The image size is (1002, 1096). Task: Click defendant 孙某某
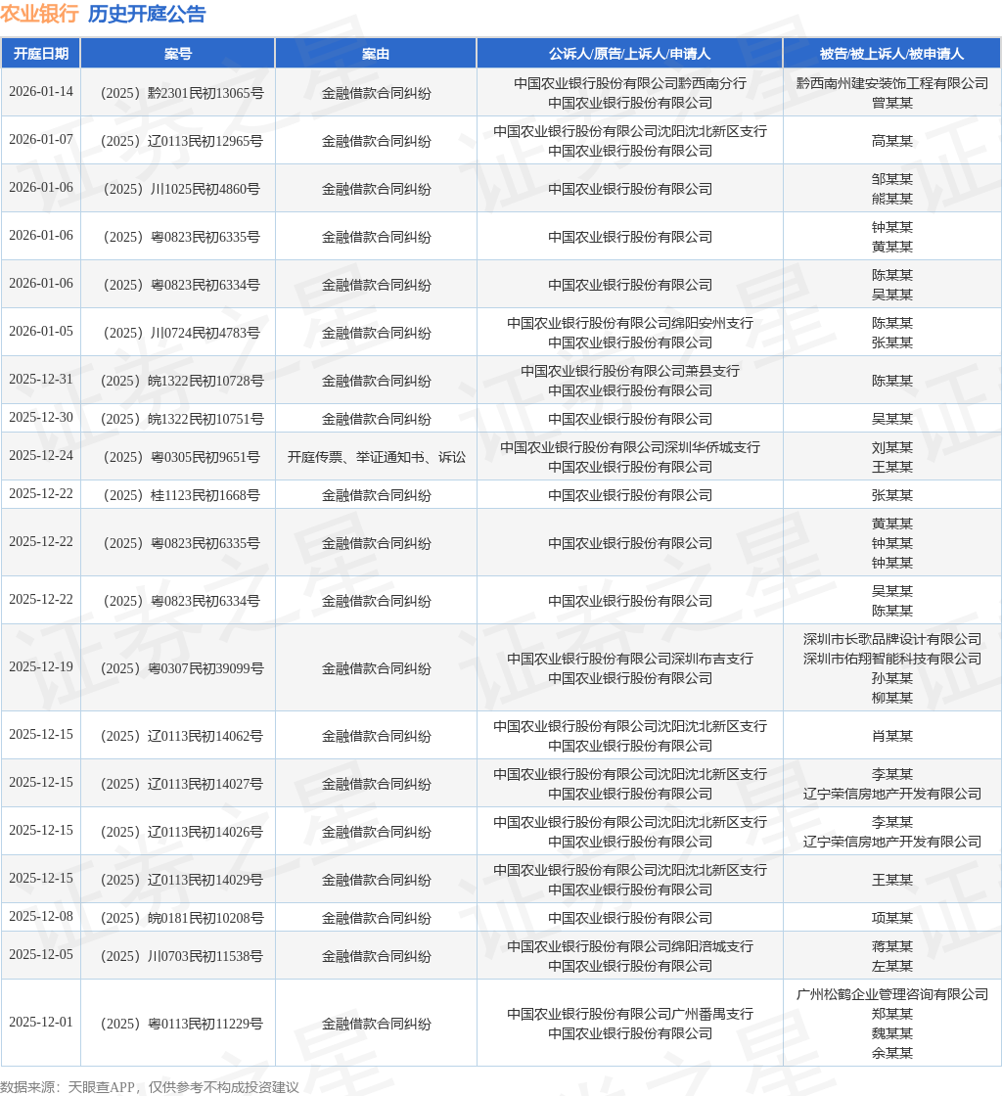coord(892,678)
